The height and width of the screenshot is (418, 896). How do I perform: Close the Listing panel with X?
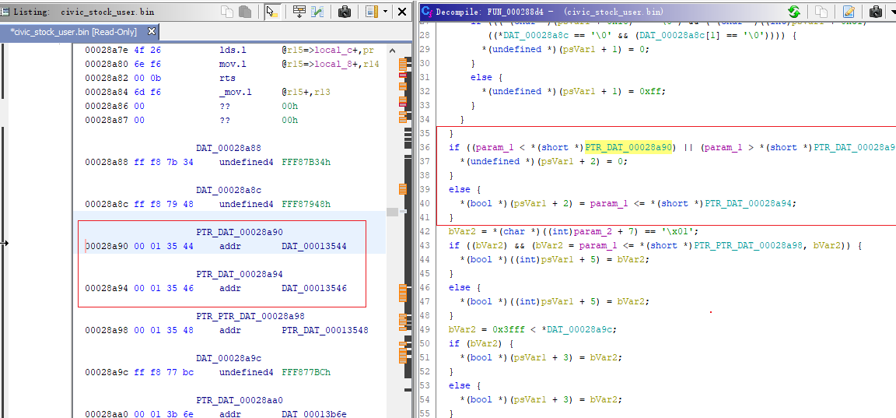click(402, 12)
